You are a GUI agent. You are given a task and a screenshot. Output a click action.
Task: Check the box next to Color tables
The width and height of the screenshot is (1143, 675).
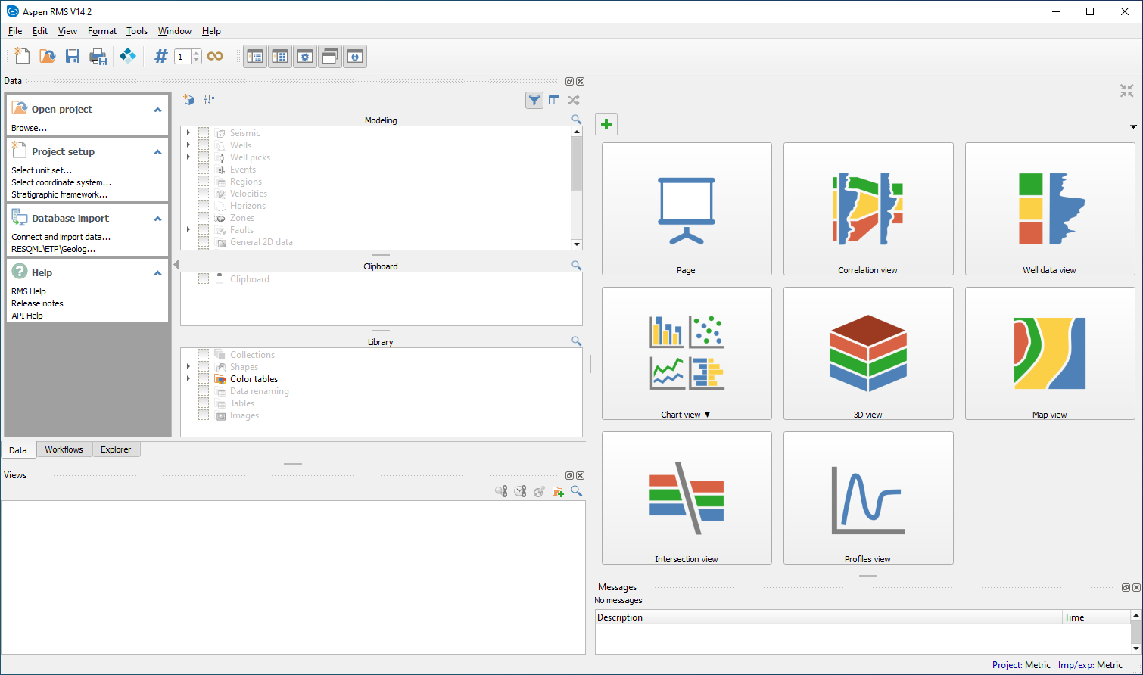(204, 379)
